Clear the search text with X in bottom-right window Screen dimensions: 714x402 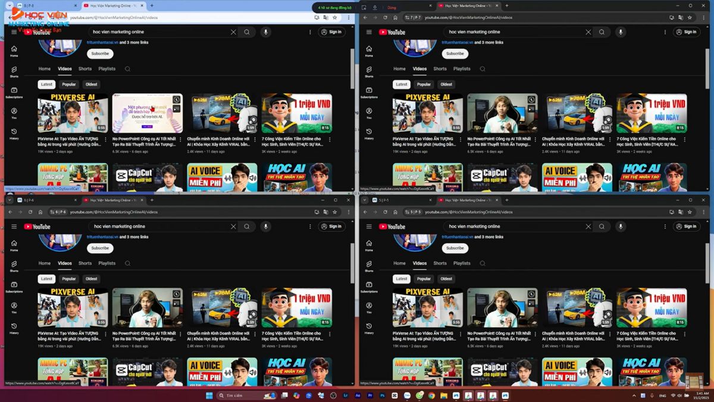588,226
